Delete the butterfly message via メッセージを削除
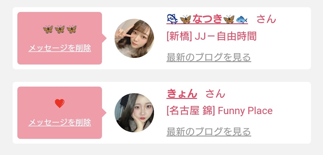The width and height of the screenshot is (323, 155). (x=60, y=48)
